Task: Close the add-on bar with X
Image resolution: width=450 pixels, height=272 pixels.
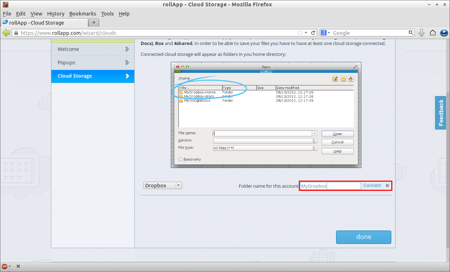Action: pos(18,266)
